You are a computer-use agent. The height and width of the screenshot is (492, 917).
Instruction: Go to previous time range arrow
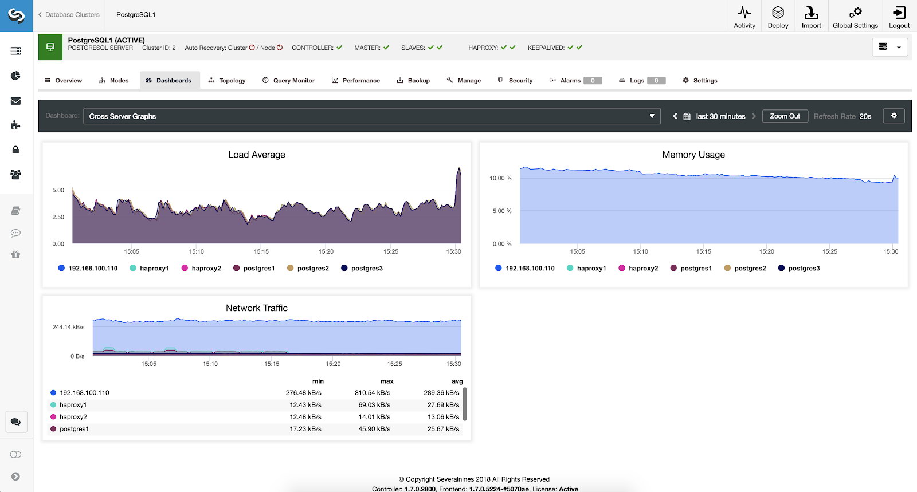coord(675,116)
